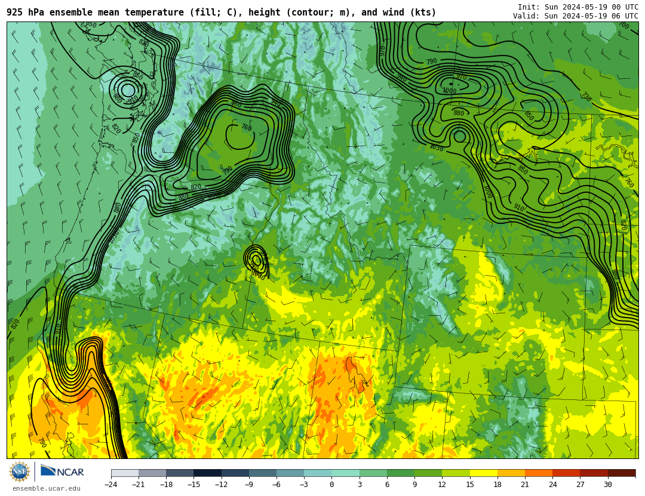The image size is (645, 496).
Task: Pick the colorbar segment between -15 and -12
Action: (x=208, y=473)
